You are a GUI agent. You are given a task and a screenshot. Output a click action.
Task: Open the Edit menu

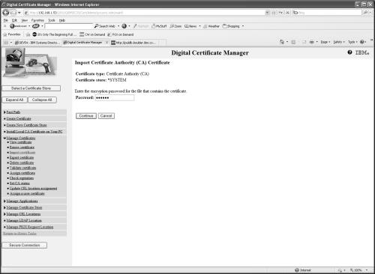coord(14,20)
